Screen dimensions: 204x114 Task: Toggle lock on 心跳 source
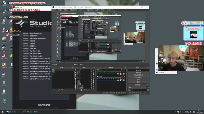click(x=94, y=82)
